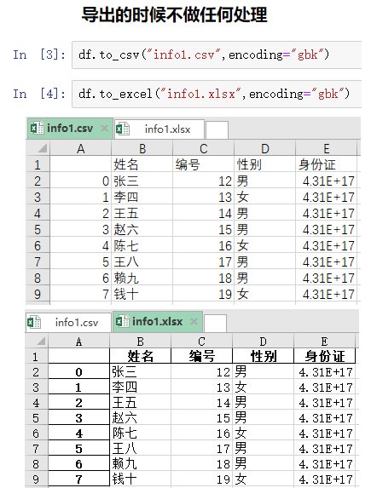Click 4.31E+17 in row 4 of lower sheet

click(325, 403)
